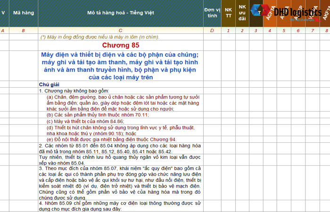The height and width of the screenshot is (212, 330).
Task: Click the 'Máy điện và thiết bị điện' chapter heading
Action: coord(121,66)
